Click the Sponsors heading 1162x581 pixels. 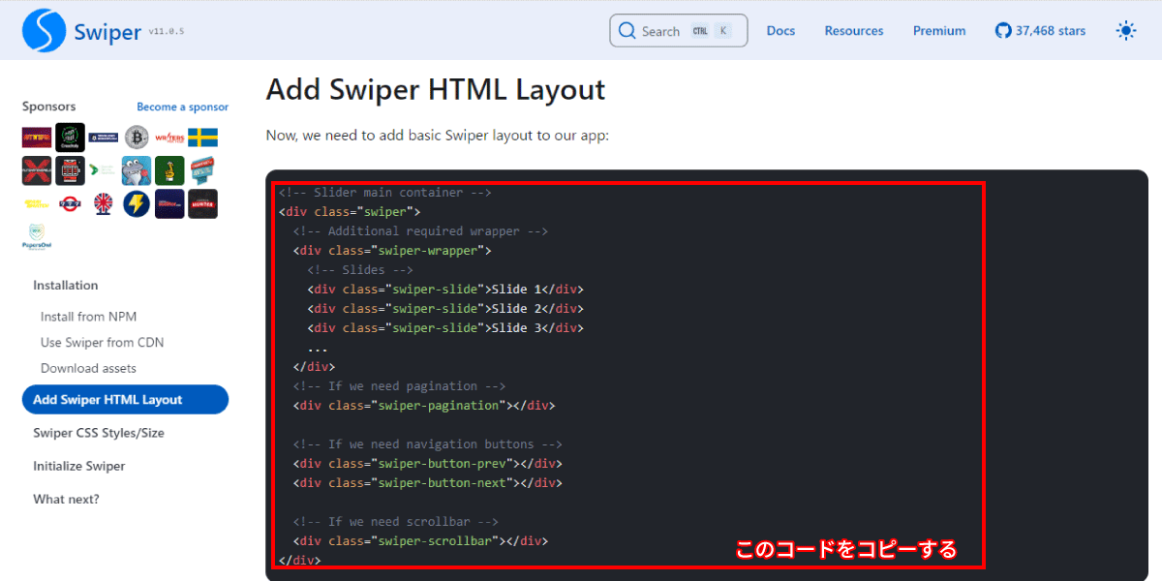tap(48, 107)
